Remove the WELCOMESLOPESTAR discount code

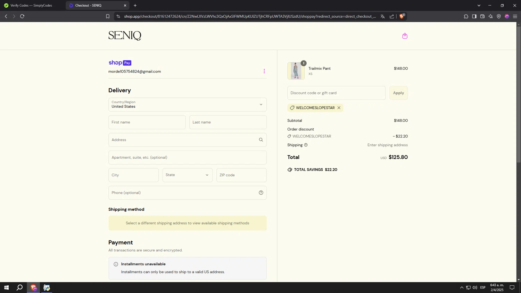click(339, 108)
